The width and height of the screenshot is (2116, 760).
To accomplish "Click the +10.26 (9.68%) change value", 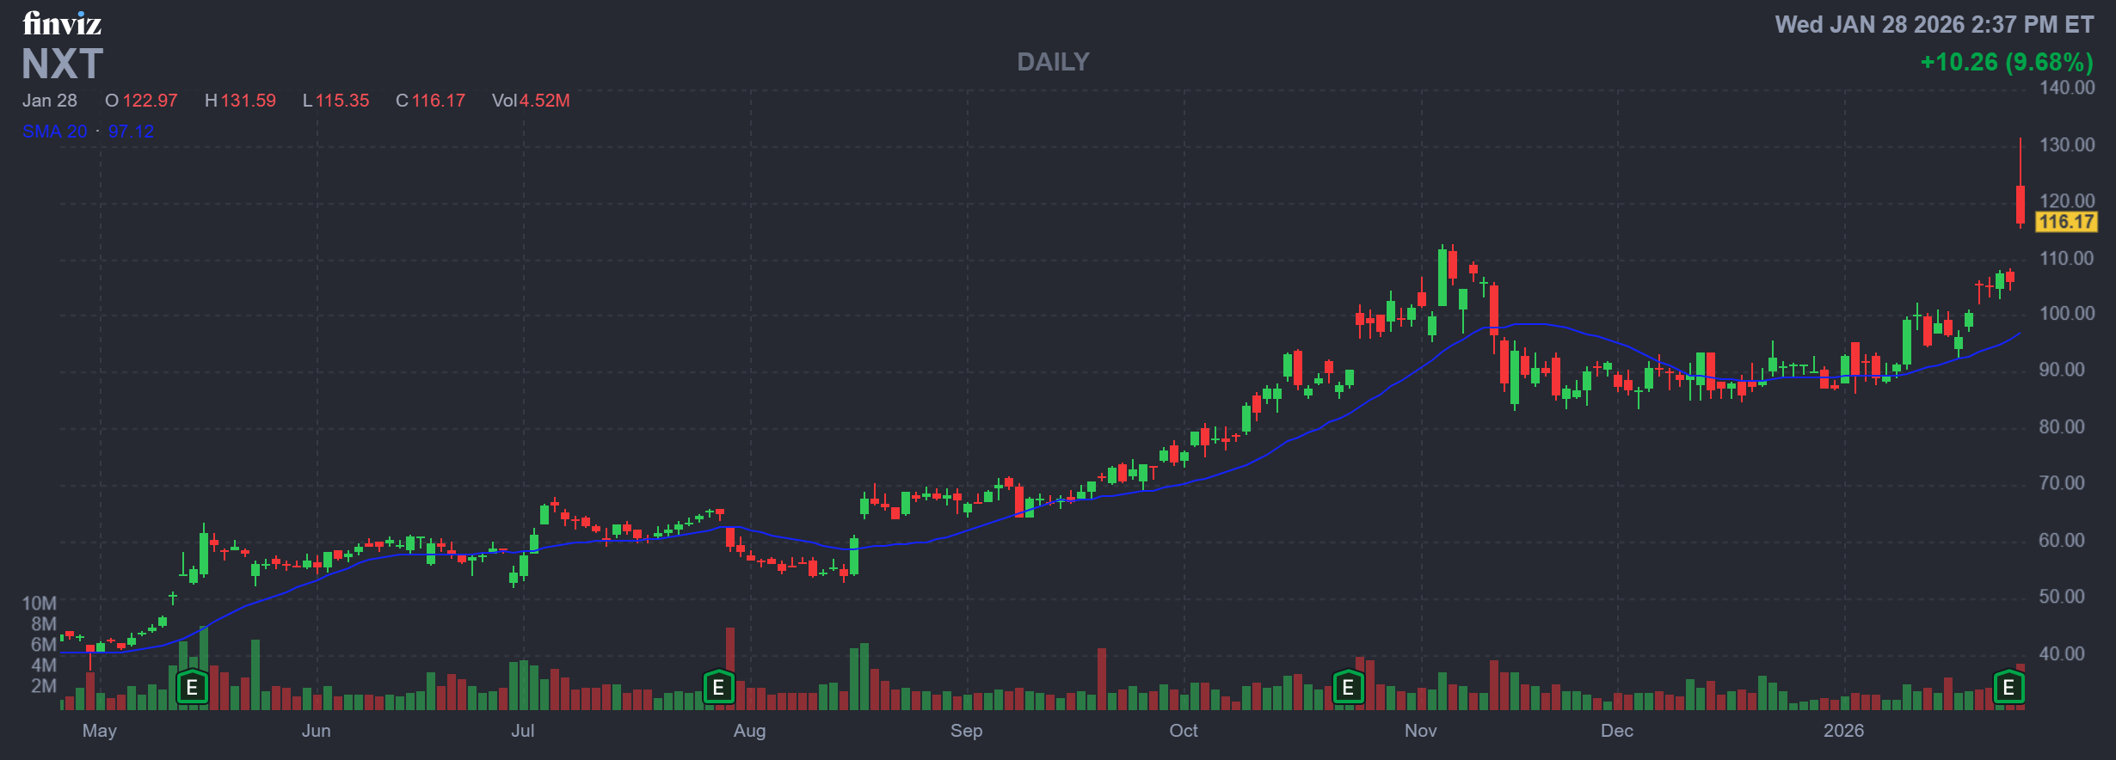I will point(2006,62).
